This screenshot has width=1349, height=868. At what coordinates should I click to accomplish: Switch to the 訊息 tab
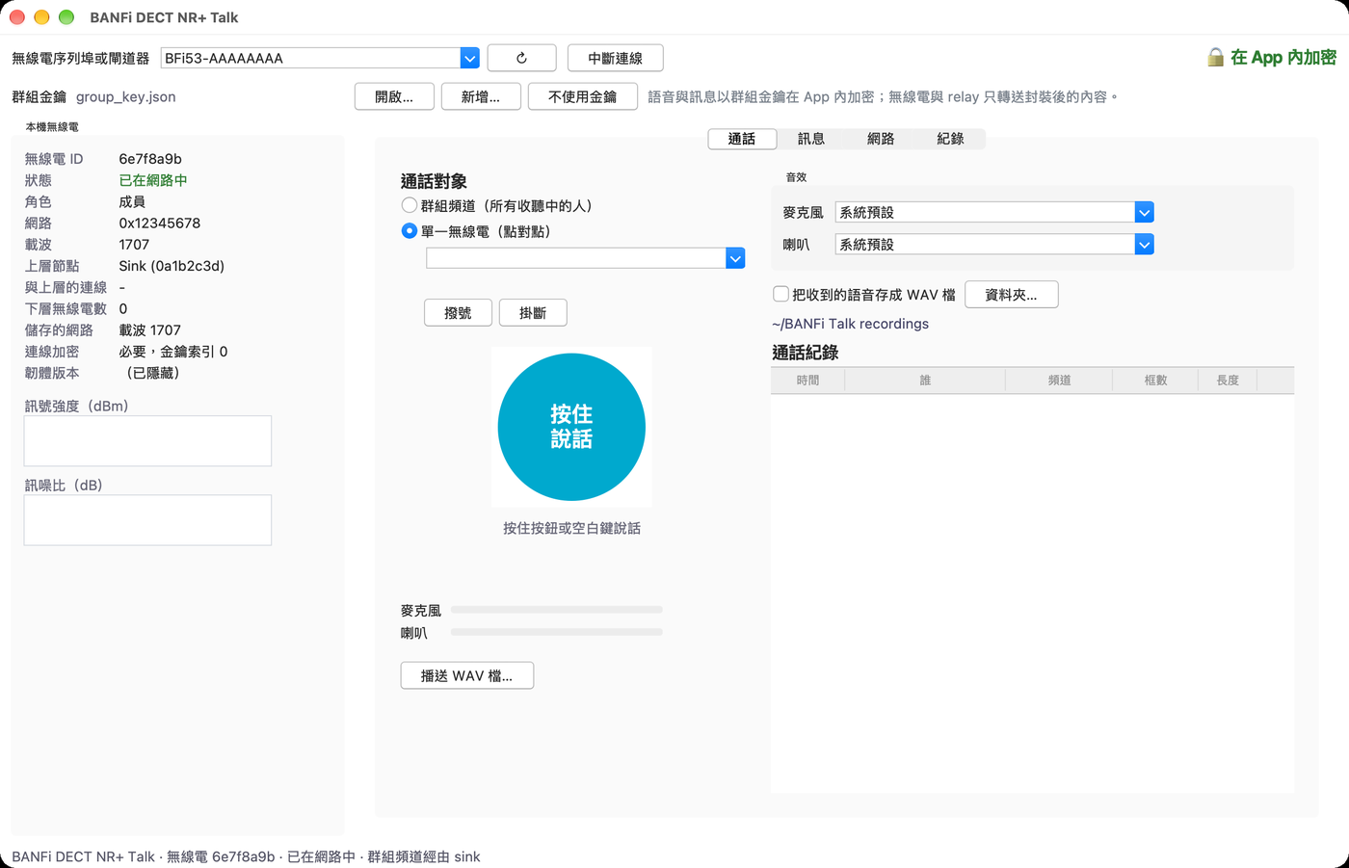tap(811, 139)
